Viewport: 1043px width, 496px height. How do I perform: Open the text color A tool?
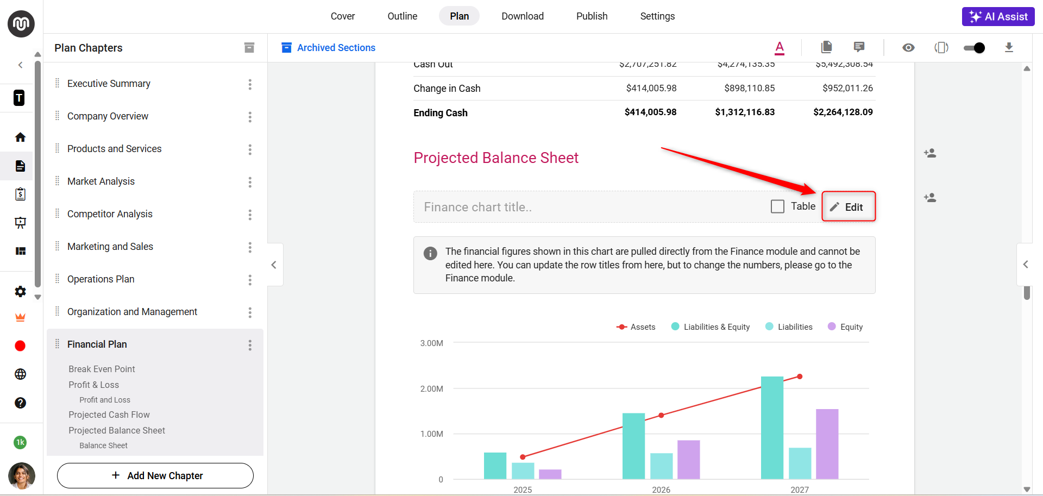pyautogui.click(x=780, y=48)
